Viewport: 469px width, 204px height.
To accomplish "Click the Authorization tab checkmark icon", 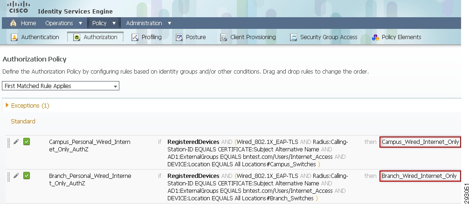I will (x=76, y=37).
